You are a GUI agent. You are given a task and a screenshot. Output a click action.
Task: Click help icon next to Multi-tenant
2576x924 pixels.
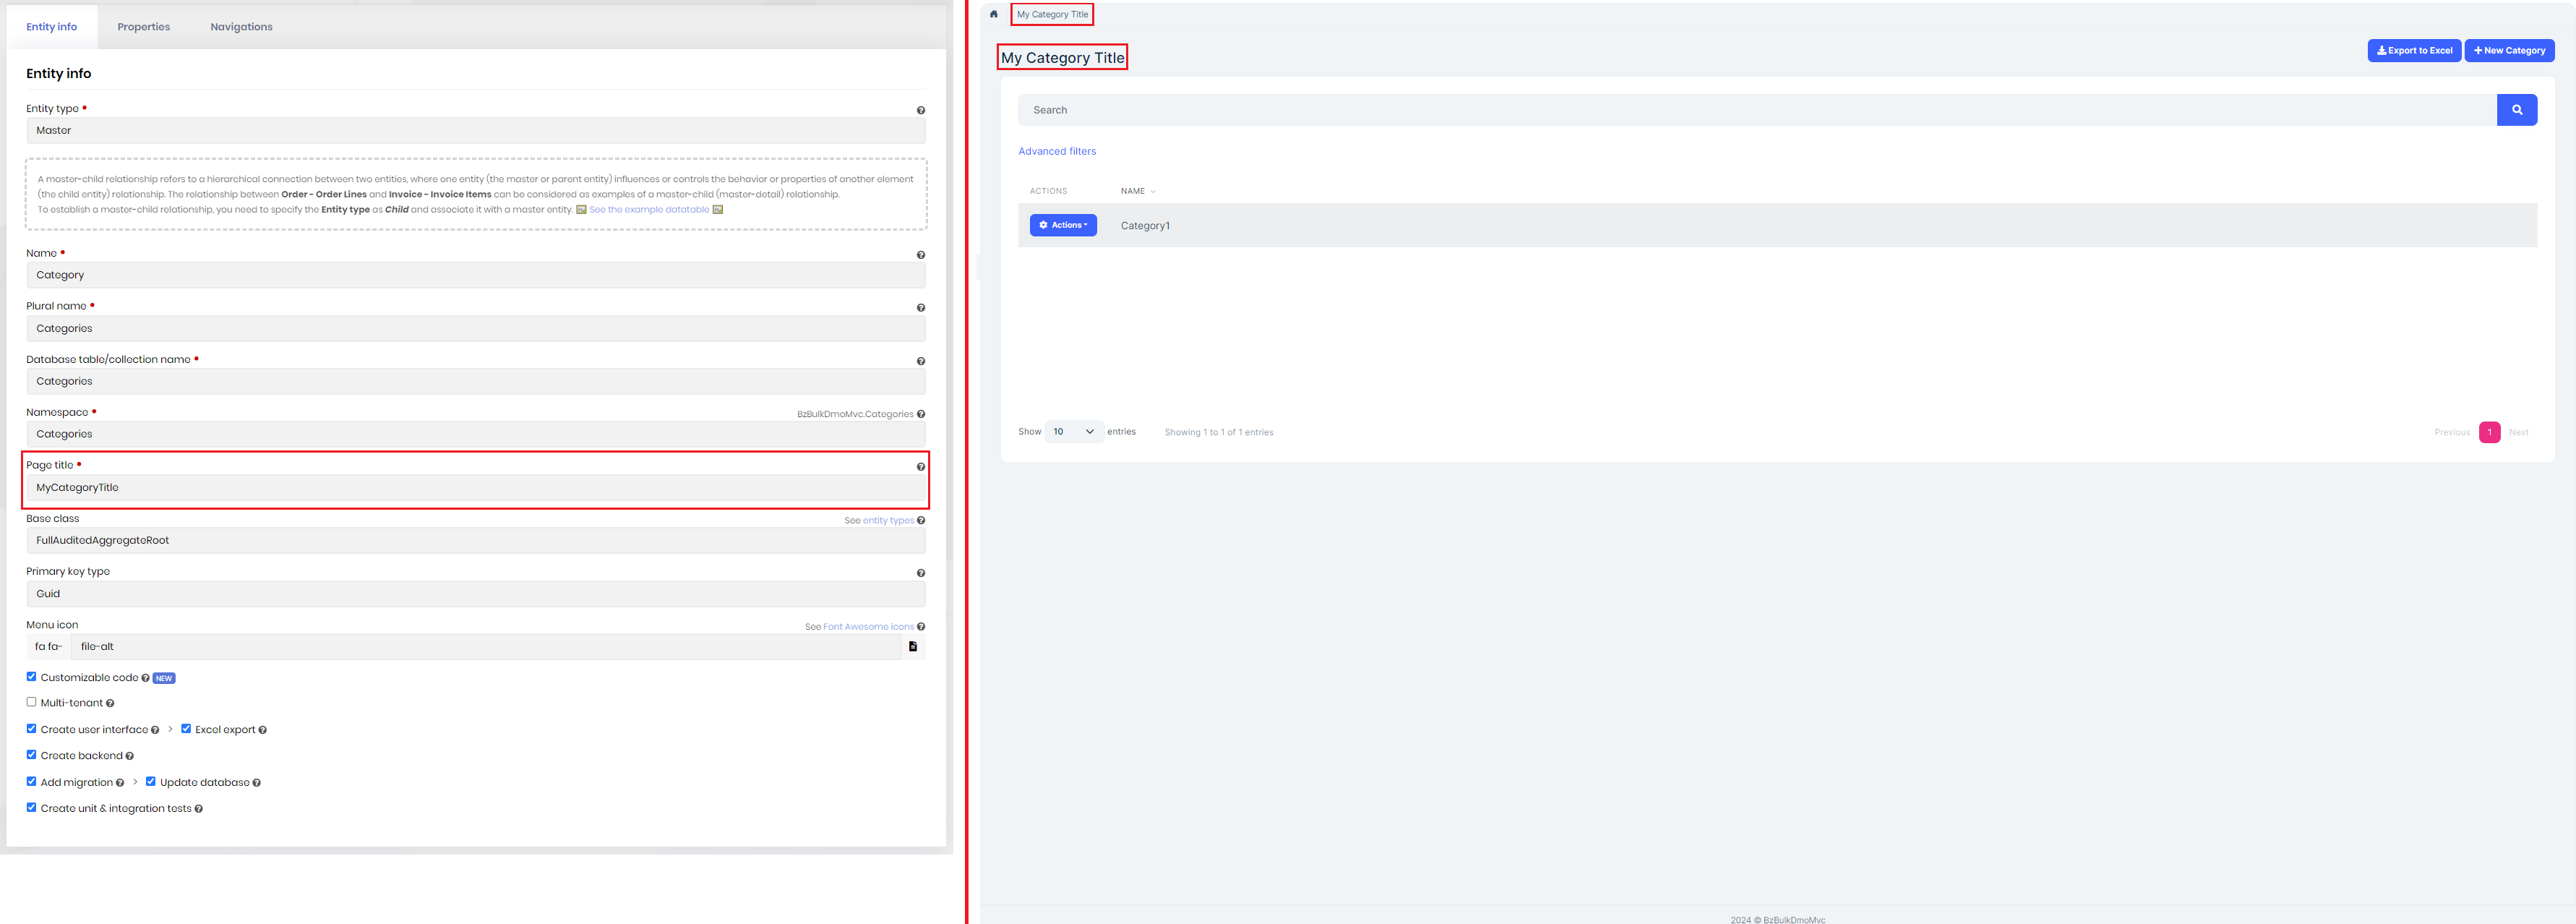point(110,704)
